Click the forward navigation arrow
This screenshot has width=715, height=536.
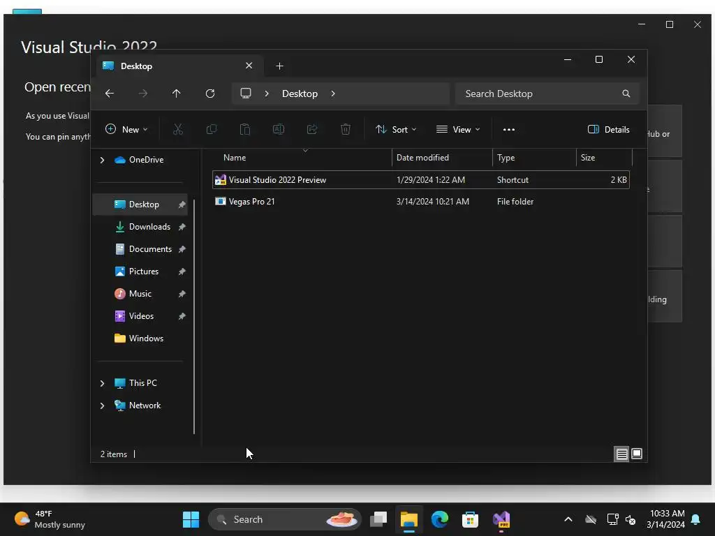pos(143,94)
